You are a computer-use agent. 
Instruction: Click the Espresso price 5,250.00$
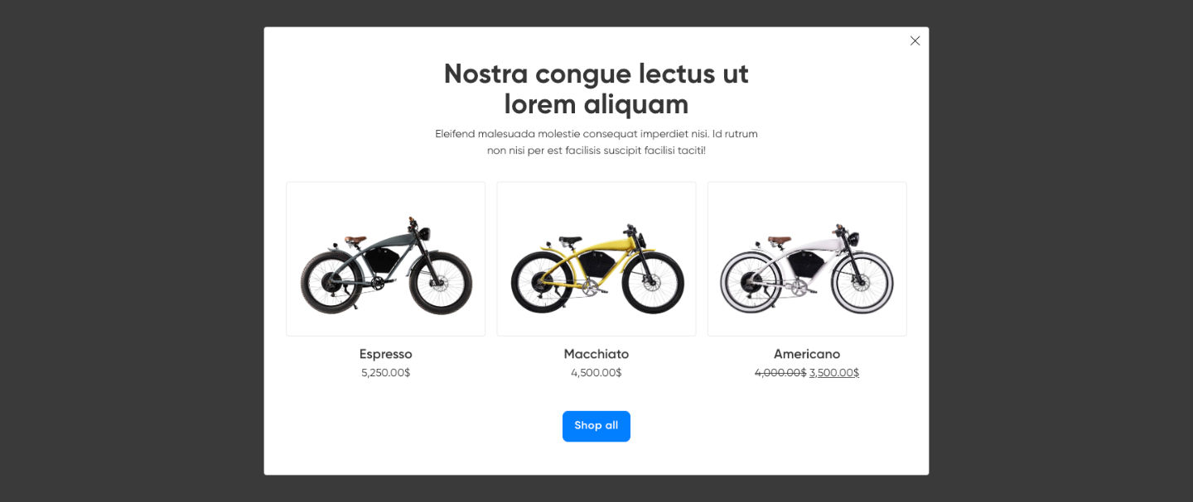coord(386,373)
